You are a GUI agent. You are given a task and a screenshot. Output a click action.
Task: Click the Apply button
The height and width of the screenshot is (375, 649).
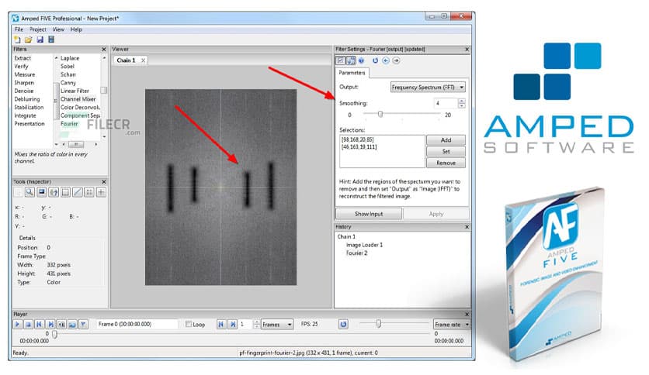[x=436, y=214]
